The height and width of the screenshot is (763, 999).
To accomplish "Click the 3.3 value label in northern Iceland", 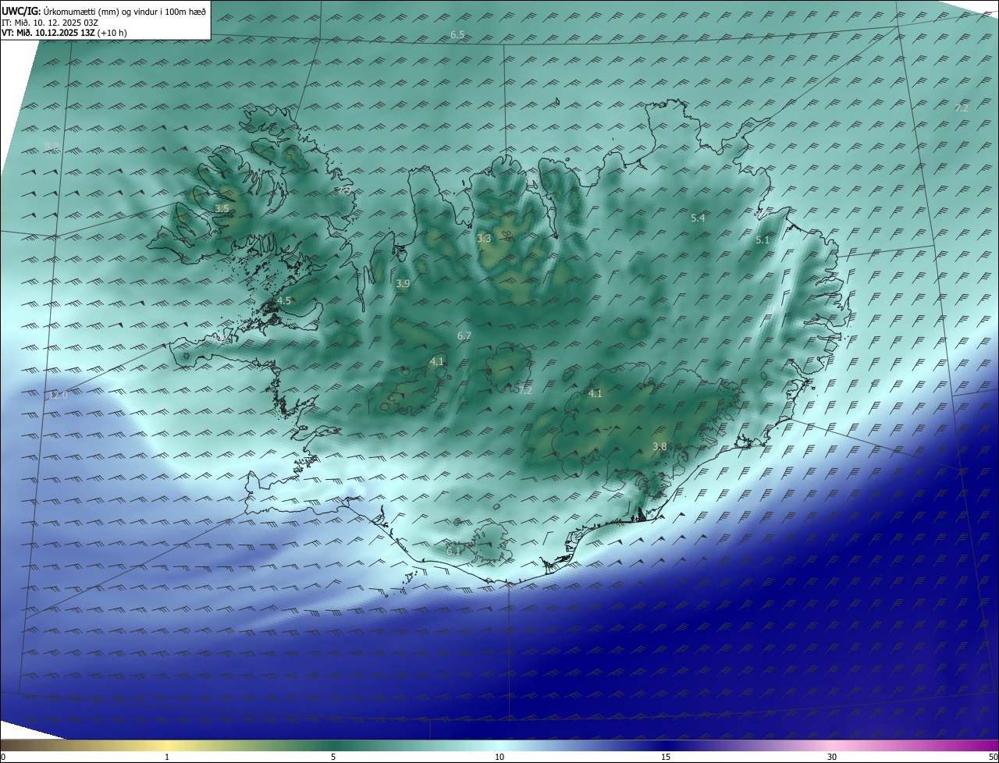I will click(484, 238).
